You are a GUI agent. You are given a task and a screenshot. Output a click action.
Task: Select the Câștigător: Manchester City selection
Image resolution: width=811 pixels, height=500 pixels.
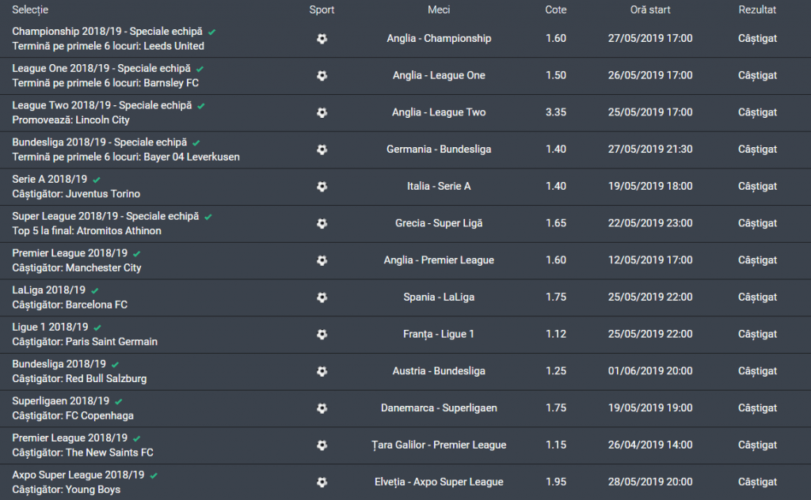77,267
